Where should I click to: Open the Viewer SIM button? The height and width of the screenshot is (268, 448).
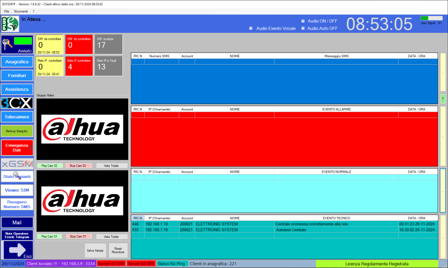tap(17, 190)
